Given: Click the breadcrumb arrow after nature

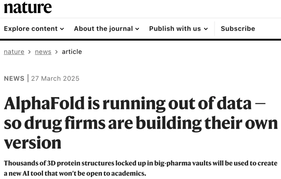Looking at the screenshot, I should pyautogui.click(x=30, y=52).
